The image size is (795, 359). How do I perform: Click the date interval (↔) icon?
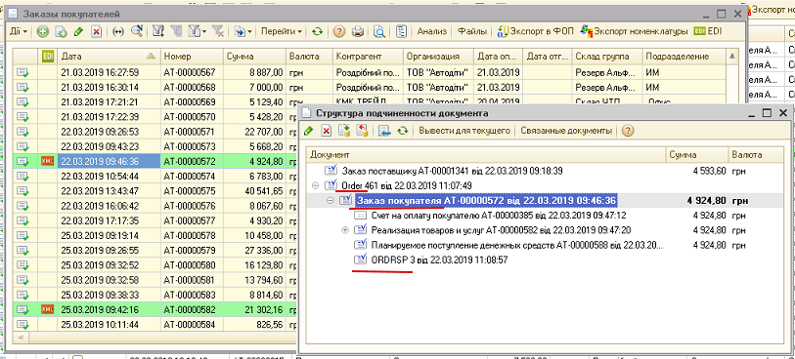[x=118, y=31]
